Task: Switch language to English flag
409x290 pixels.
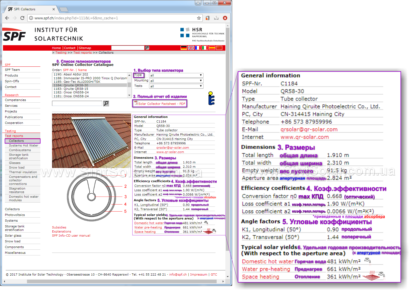Action: 191,48
